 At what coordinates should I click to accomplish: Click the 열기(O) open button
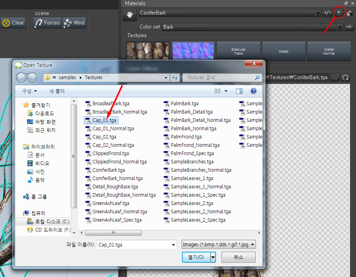click(x=196, y=257)
